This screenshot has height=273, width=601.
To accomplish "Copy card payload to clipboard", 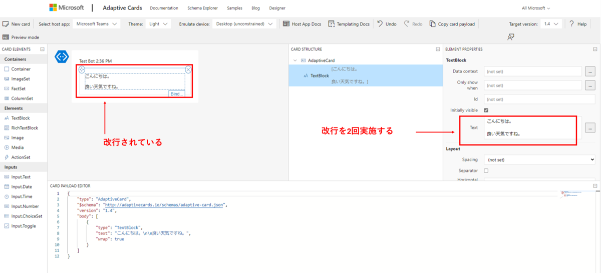I will [452, 24].
